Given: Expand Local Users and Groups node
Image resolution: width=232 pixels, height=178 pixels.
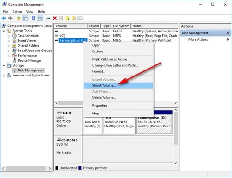Looking at the screenshot, I should pos(9,51).
